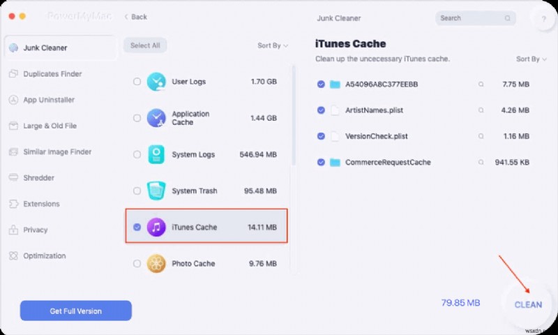The image size is (558, 335).
Task: Click the Get Full Version button
Action: 76,311
